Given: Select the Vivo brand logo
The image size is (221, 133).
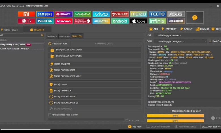Looking at the screenshot, I should (101, 14).
